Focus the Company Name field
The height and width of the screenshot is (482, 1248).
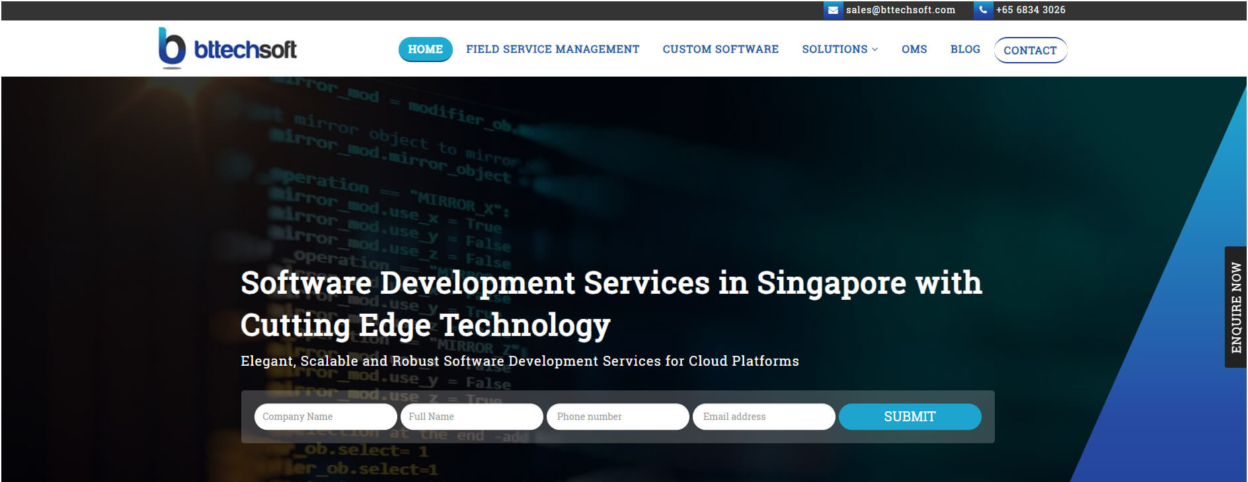326,417
